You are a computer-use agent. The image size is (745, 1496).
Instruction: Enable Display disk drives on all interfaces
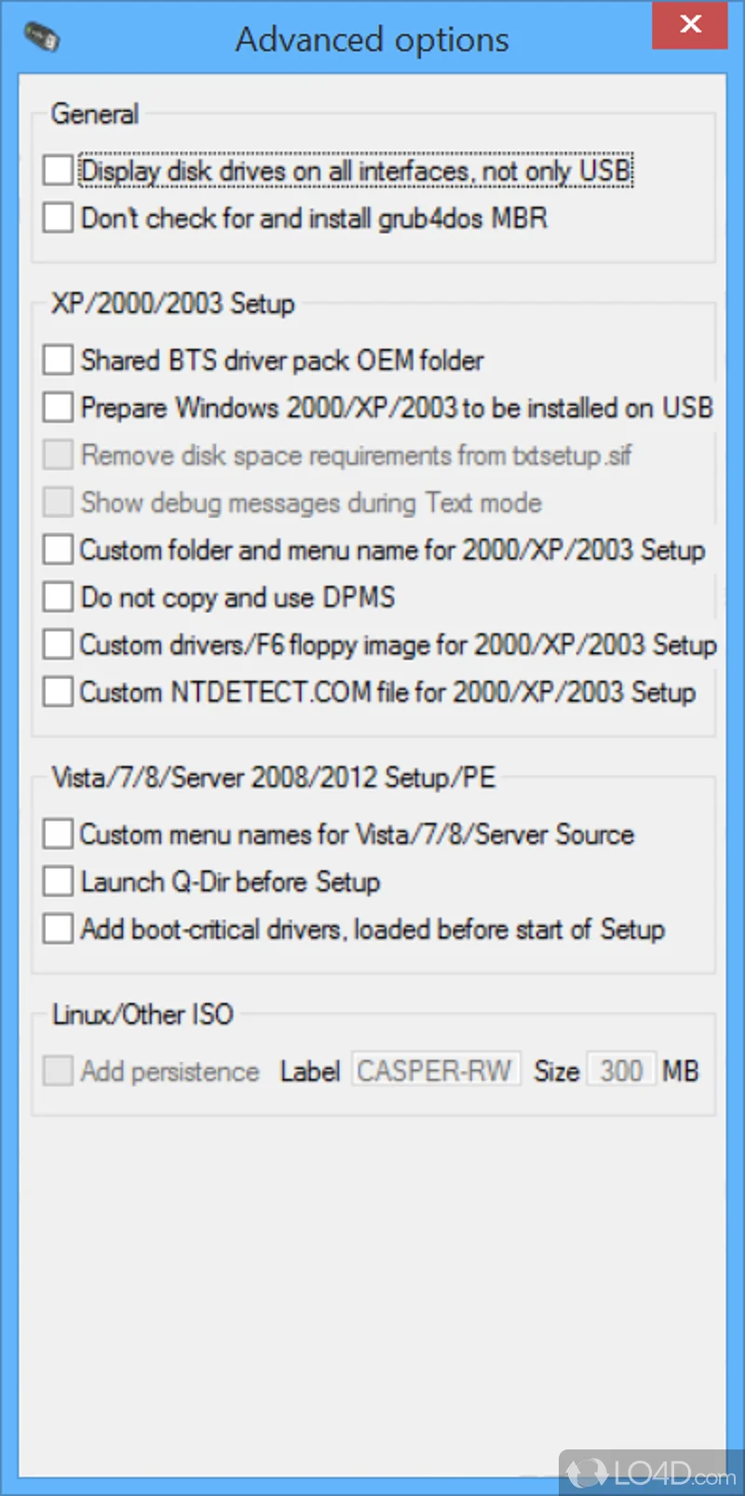point(58,170)
